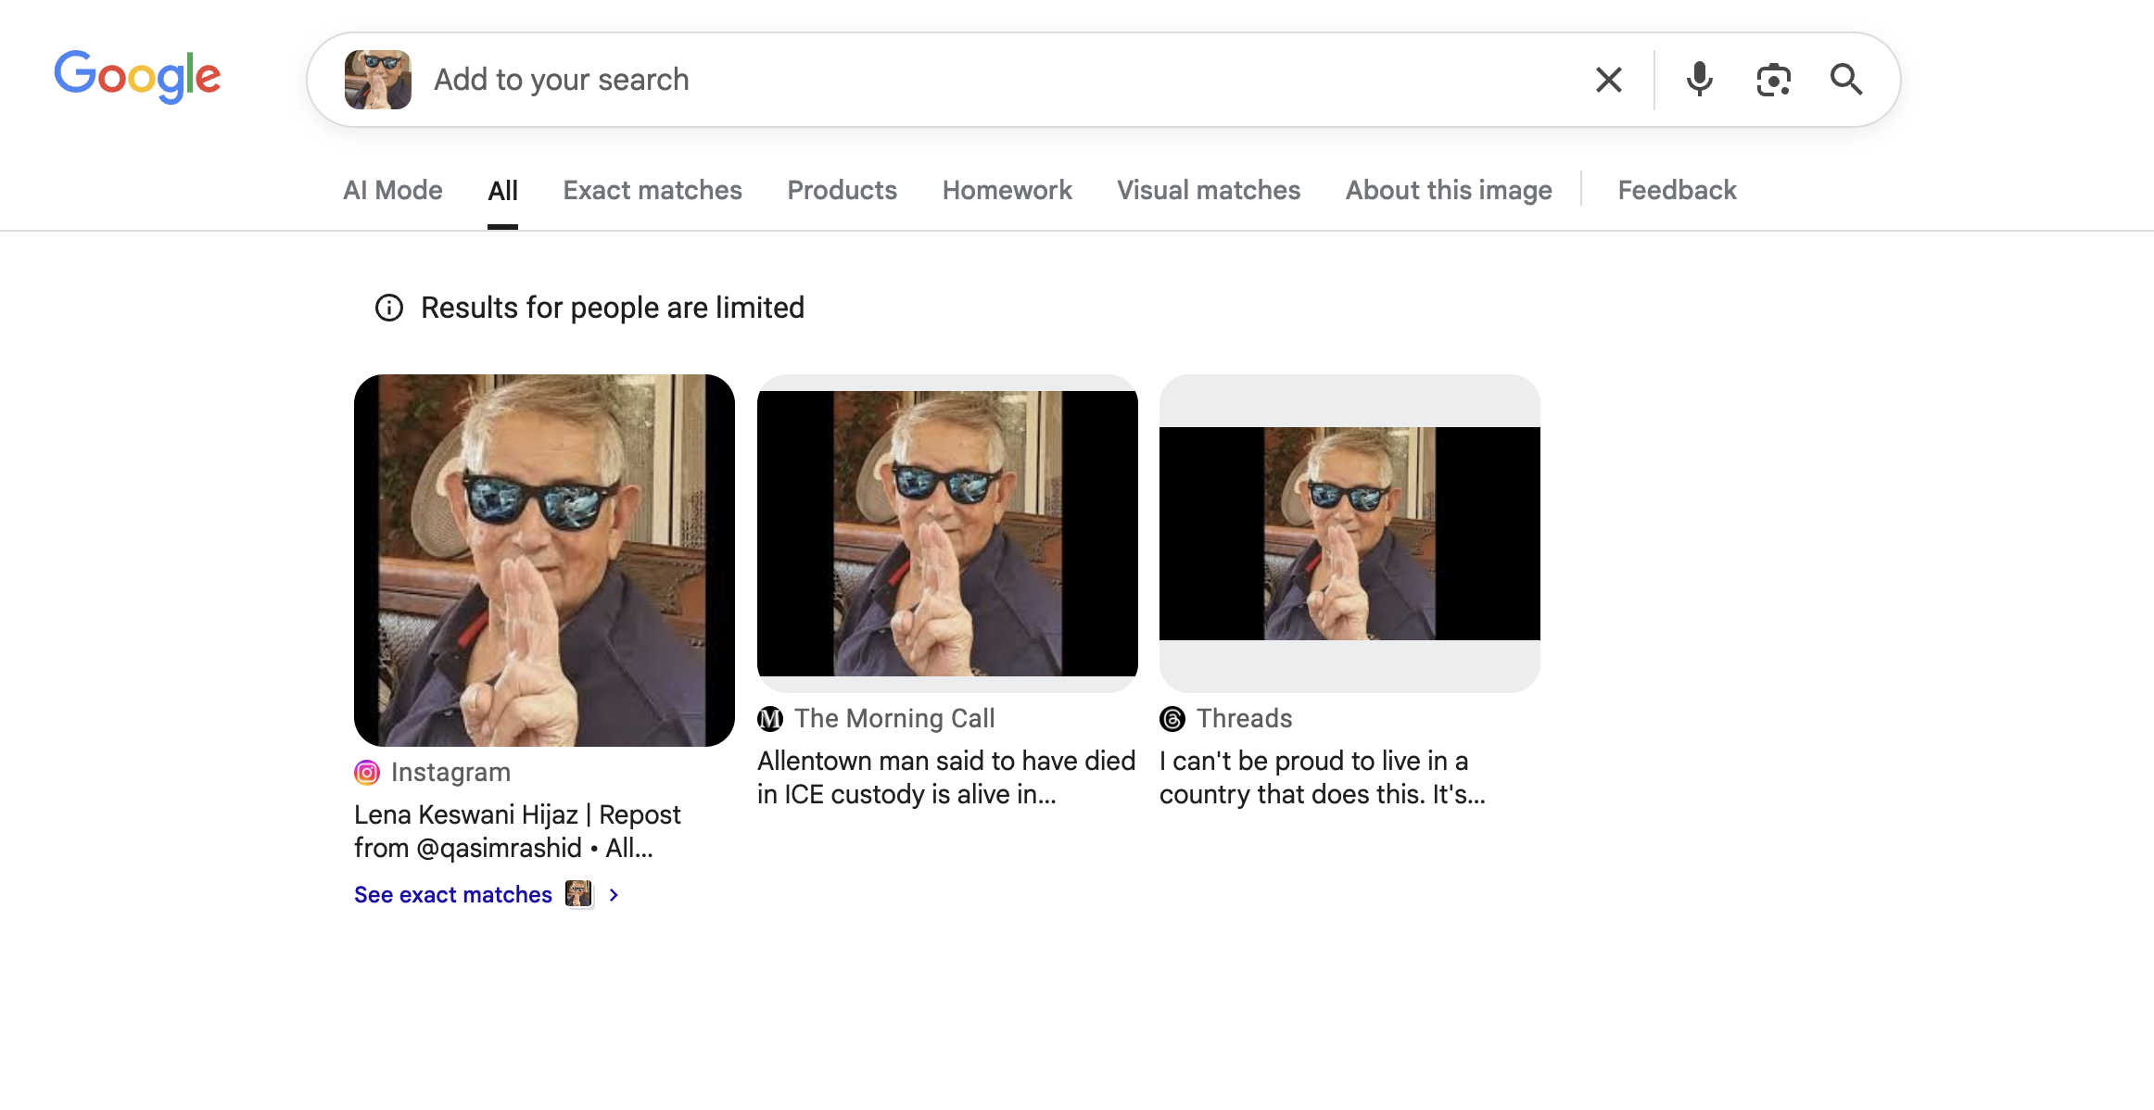This screenshot has height=1110, width=2154.
Task: Open 'Allentown man said to have died' article
Action: 946,777
